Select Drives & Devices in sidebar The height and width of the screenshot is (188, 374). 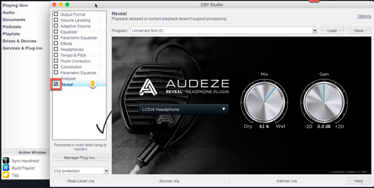tap(19, 41)
